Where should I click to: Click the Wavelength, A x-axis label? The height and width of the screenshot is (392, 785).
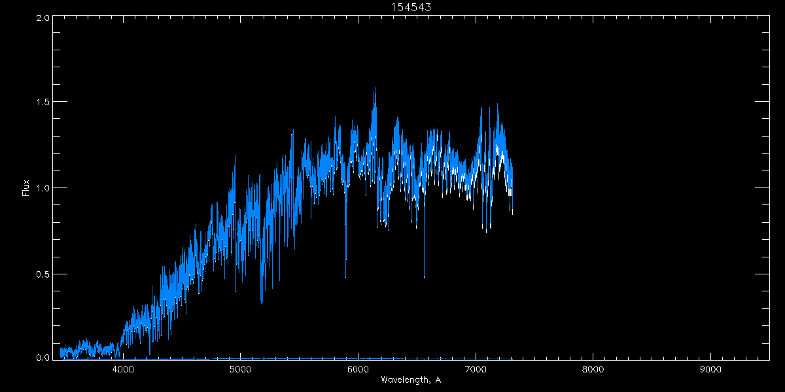tap(410, 380)
